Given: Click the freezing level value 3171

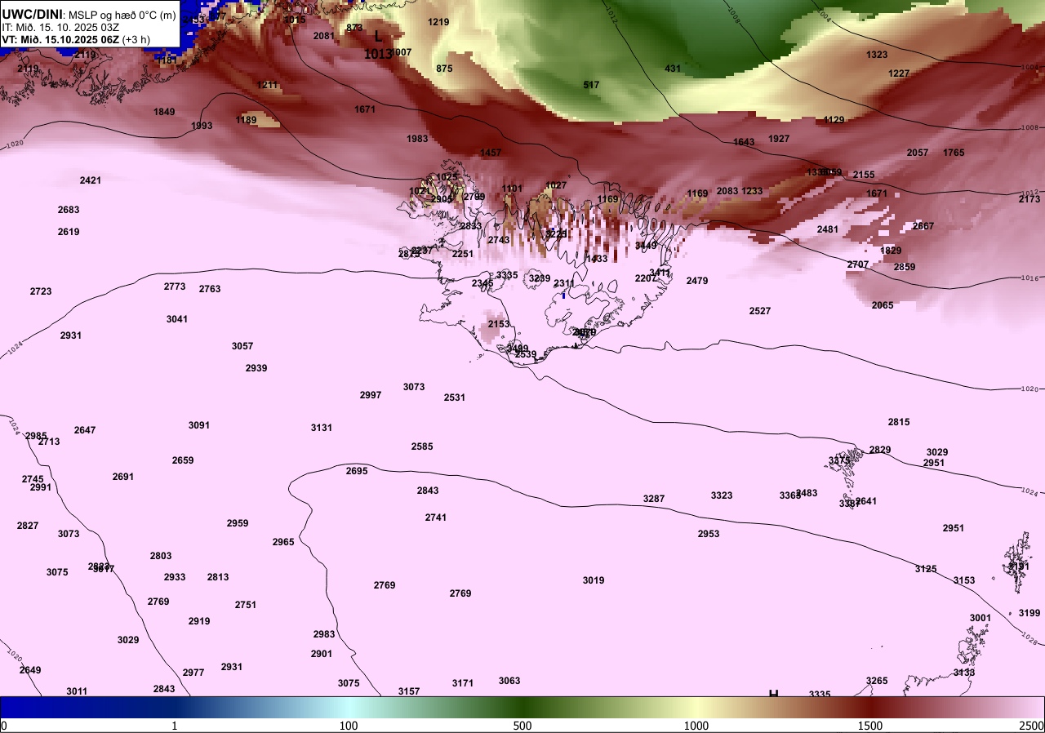Looking at the screenshot, I should coord(463,683).
